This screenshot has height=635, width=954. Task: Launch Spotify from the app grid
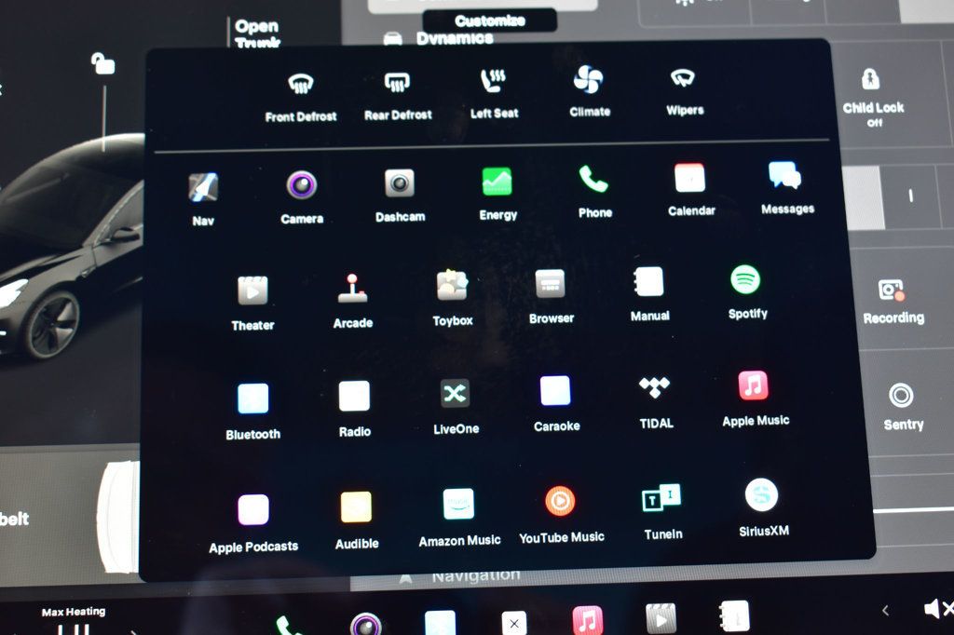click(745, 280)
